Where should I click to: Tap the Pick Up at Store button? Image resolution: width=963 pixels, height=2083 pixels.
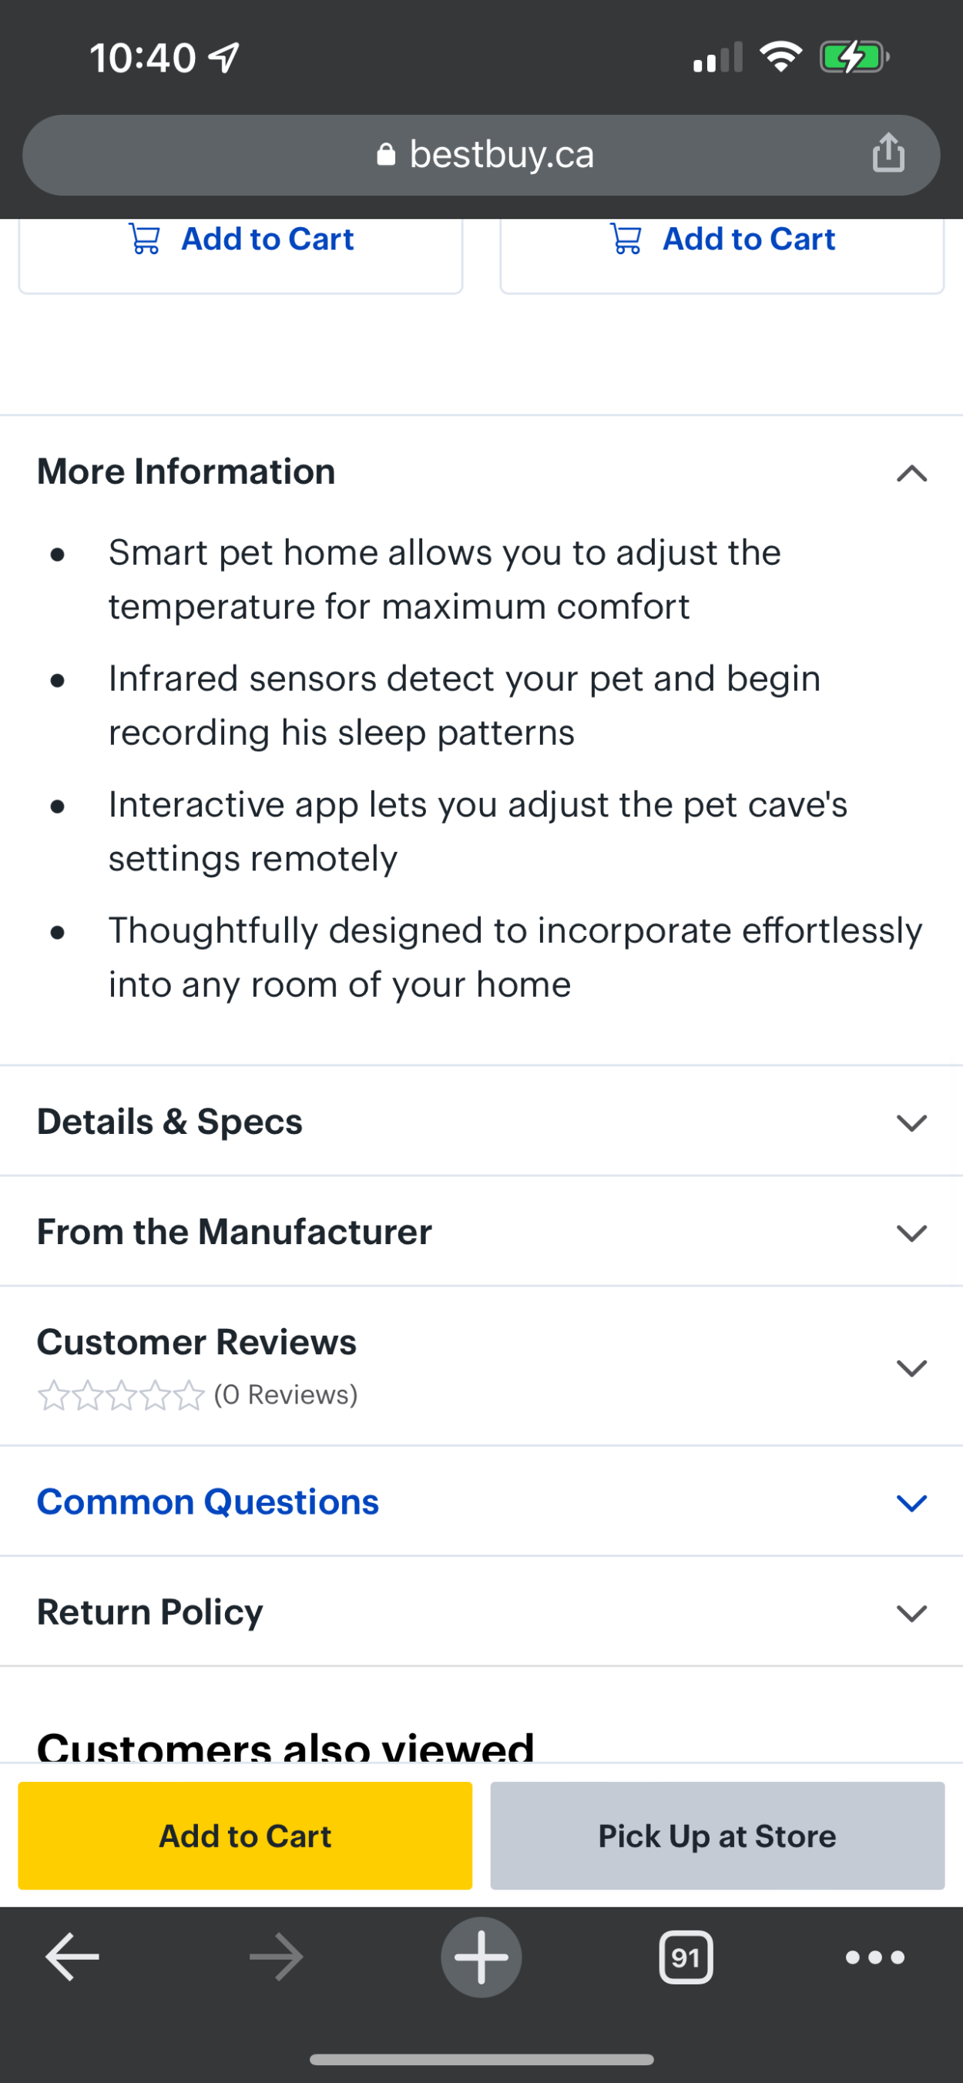click(717, 1836)
